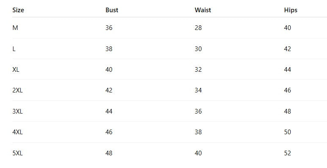Click bust value 42 in 2XL row
327x168 pixels.
[x=109, y=90]
